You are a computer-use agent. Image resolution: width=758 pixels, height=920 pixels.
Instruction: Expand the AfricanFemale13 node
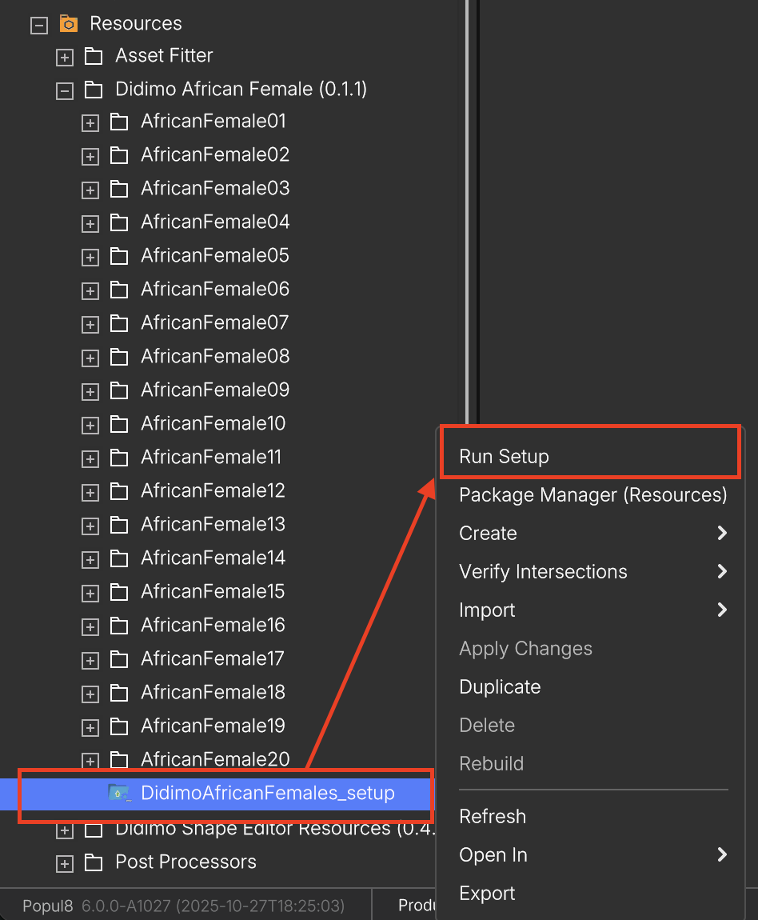pos(90,526)
